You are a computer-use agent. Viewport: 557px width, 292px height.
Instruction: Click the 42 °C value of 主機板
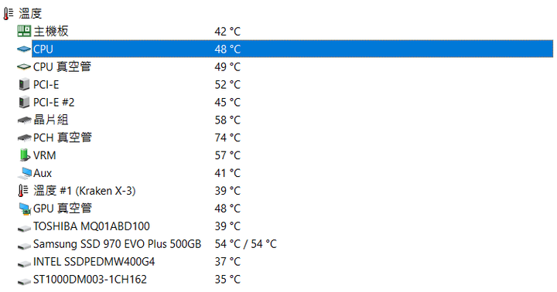[x=227, y=31]
